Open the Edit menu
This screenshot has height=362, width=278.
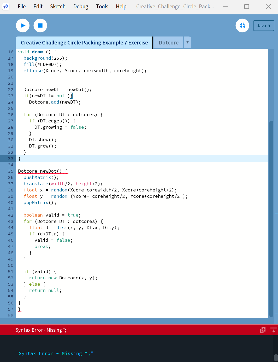point(38,7)
